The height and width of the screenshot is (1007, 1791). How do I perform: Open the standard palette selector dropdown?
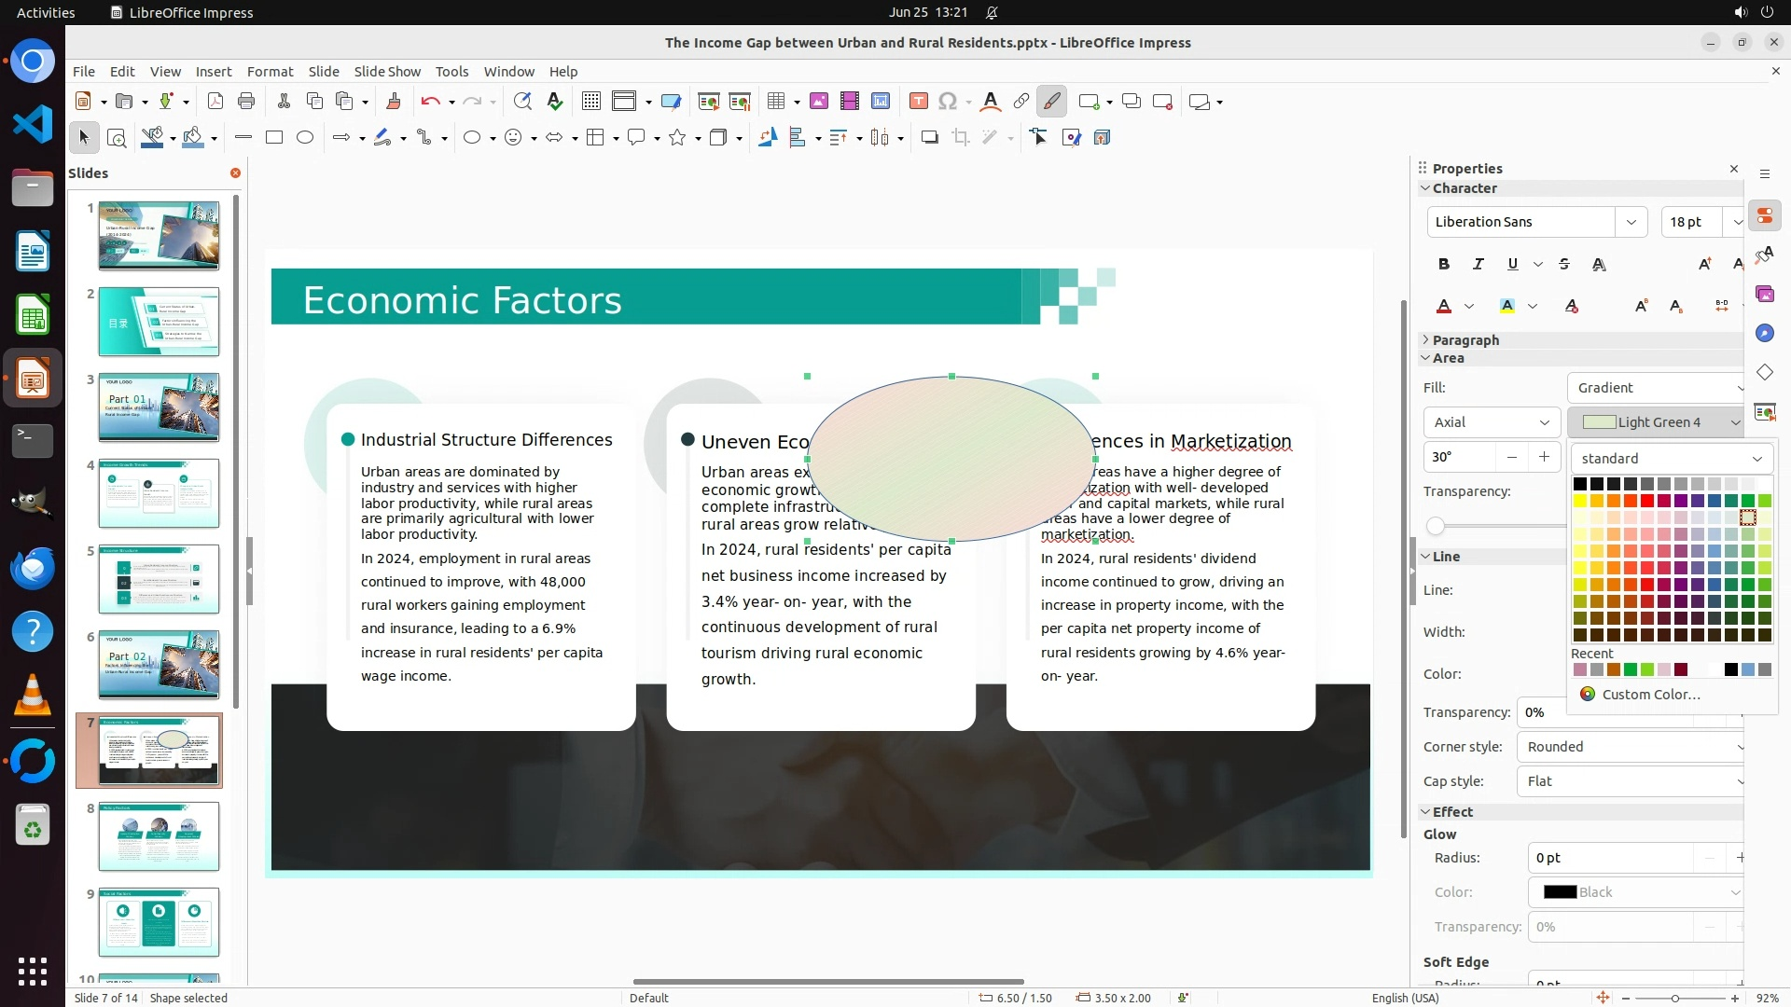1671,459
